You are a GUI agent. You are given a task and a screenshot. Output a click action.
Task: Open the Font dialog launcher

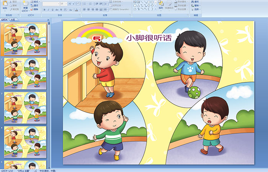pos(80,15)
